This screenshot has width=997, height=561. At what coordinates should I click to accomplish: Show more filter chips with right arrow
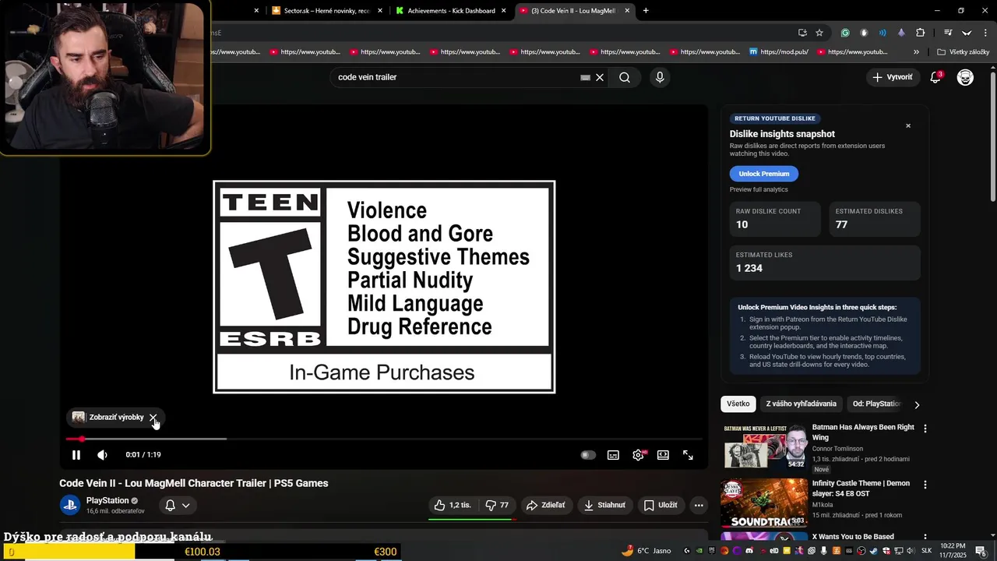pyautogui.click(x=917, y=404)
